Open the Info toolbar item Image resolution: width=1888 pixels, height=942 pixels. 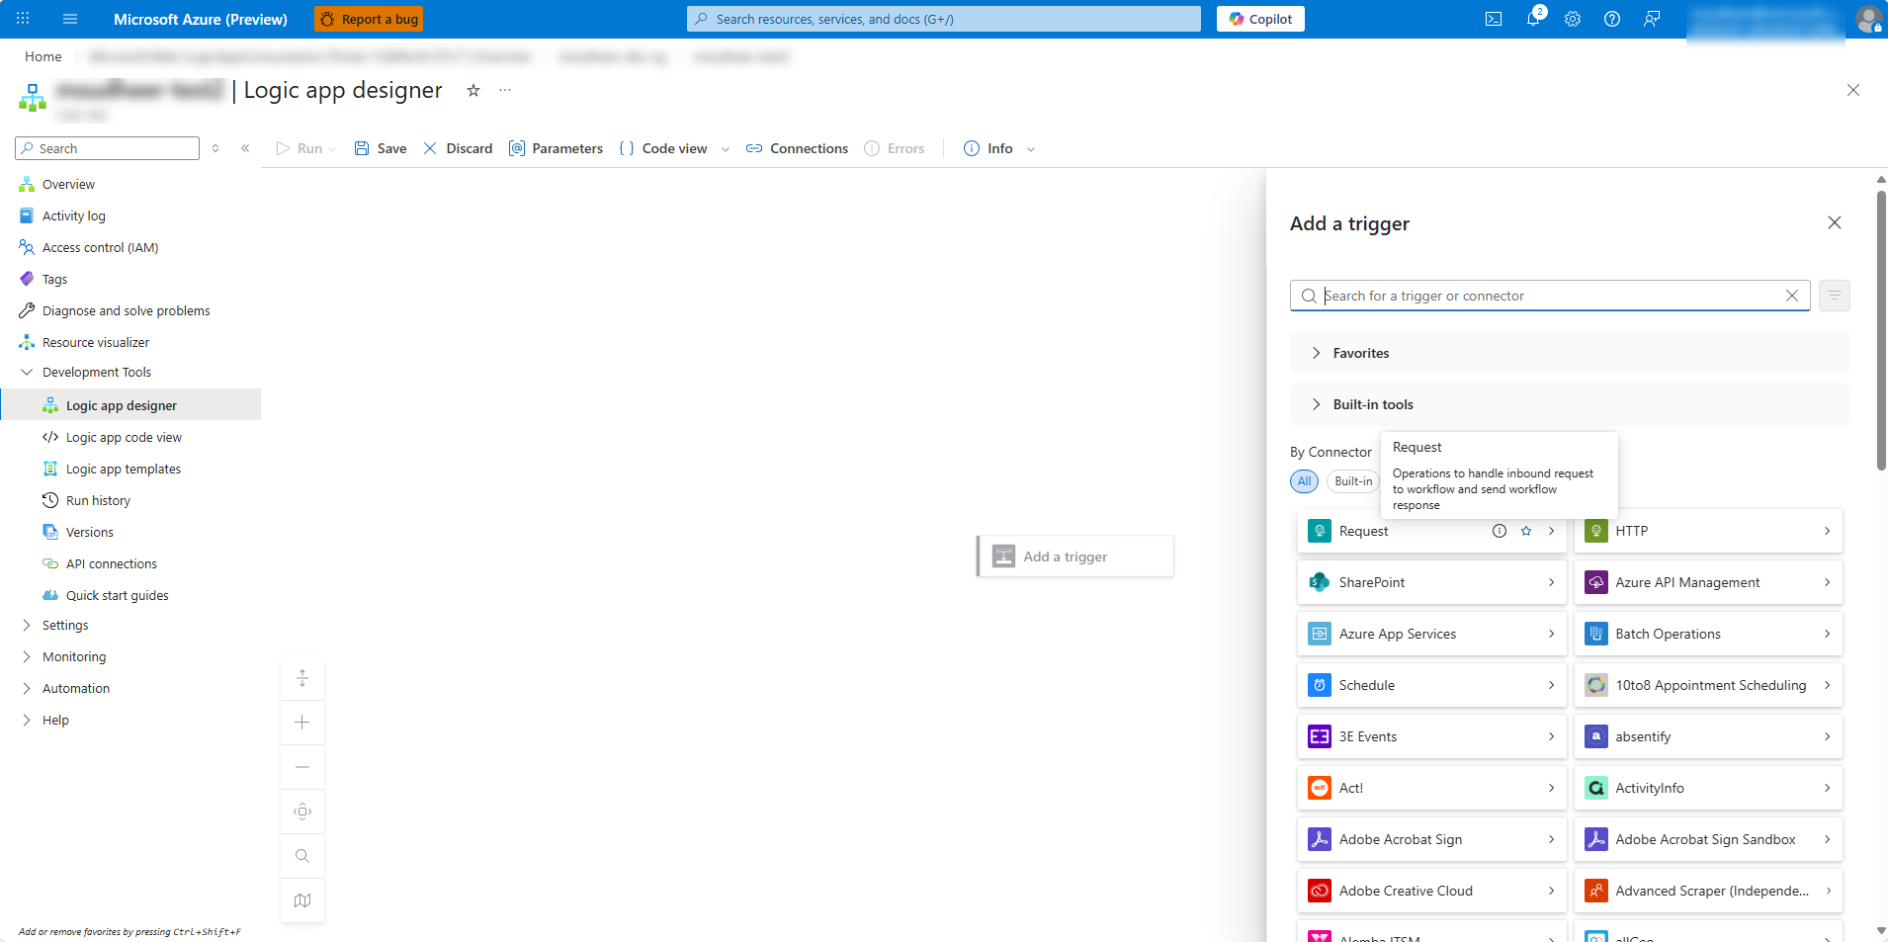(x=988, y=148)
